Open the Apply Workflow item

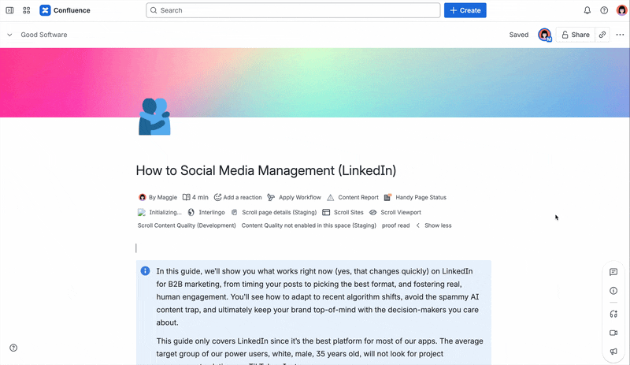[294, 197]
